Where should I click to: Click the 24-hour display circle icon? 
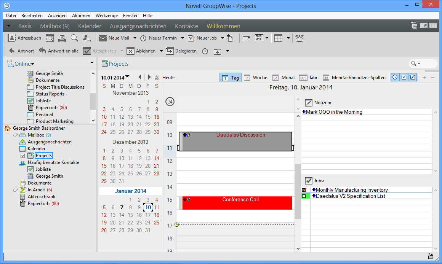pos(170,102)
